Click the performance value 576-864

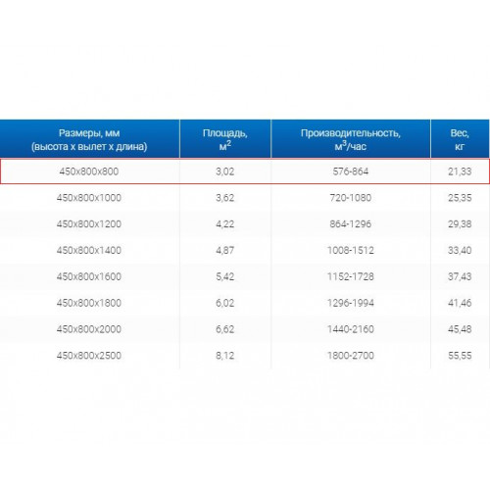coord(351,171)
